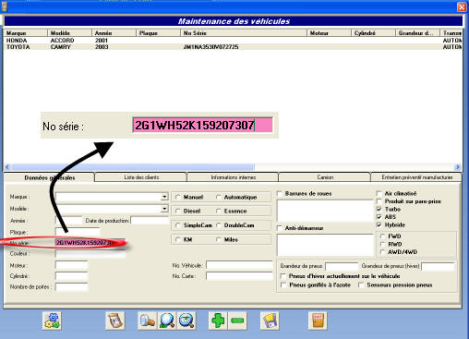Click the Cylindré column header
This screenshot has height=339, width=469.
pyautogui.click(x=373, y=33)
